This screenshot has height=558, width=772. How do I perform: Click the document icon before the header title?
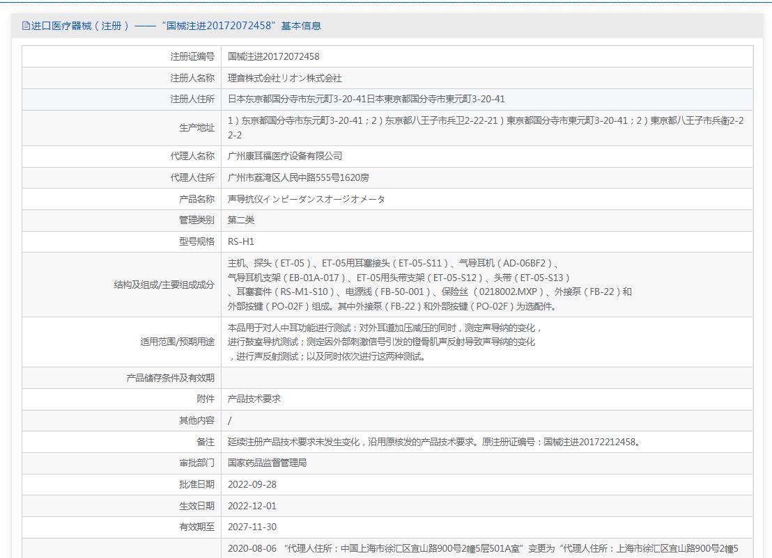coord(26,26)
